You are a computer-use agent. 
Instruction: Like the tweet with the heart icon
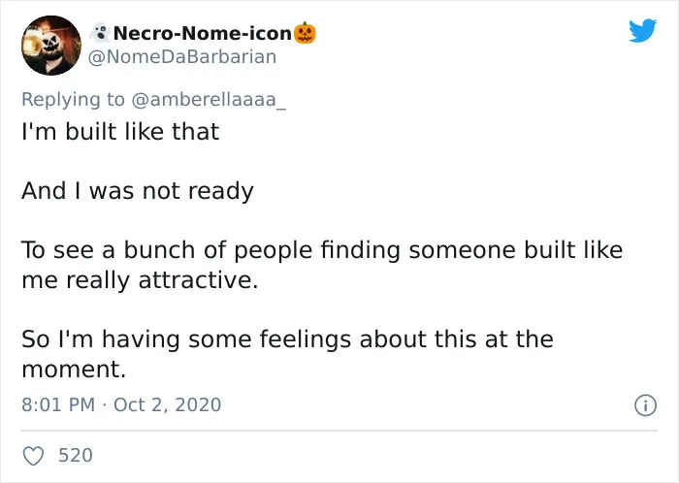[33, 456]
